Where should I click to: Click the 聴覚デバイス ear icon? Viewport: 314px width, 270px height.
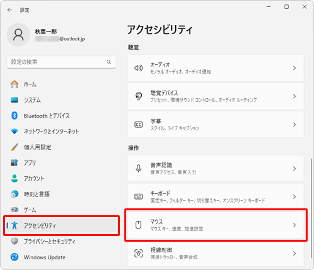tap(138, 96)
